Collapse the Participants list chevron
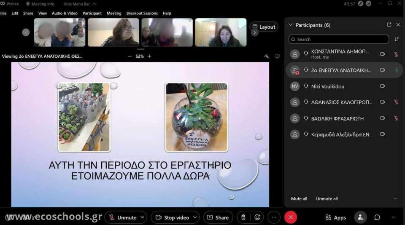This screenshot has height=225, width=405. 290,25
